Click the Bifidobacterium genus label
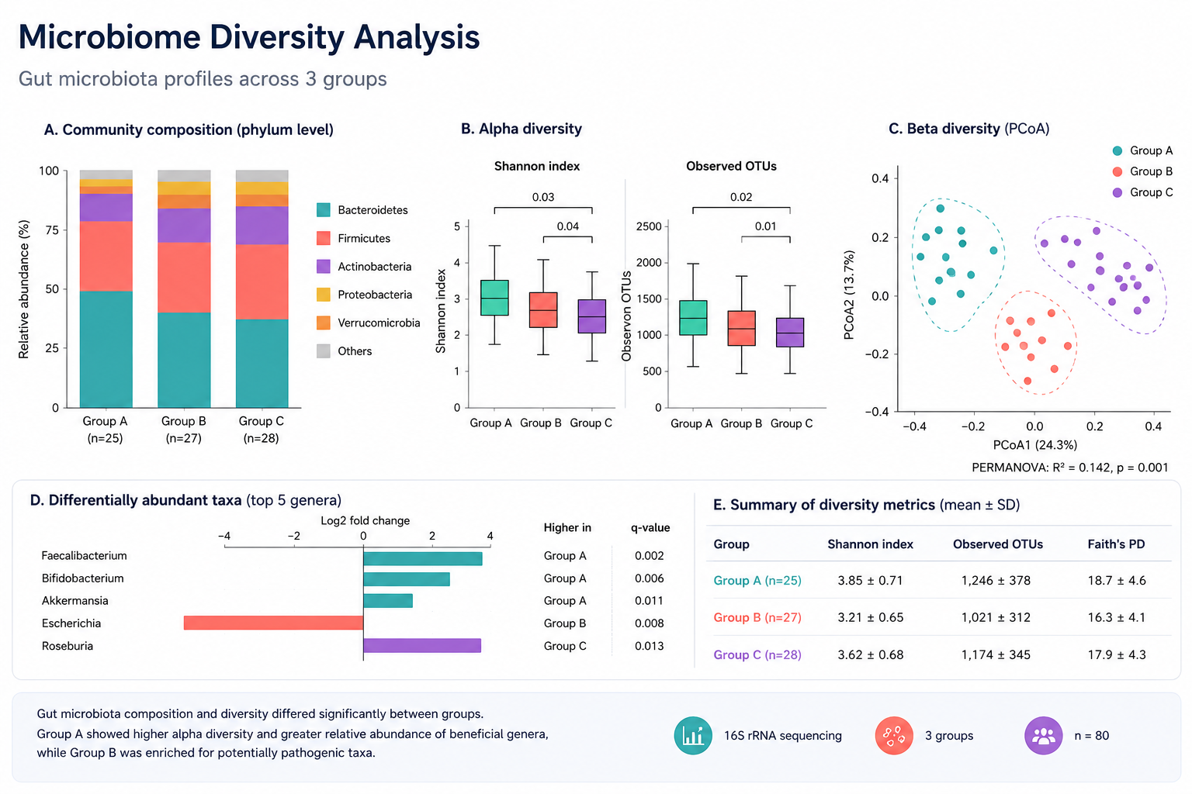1192x794 pixels. (x=82, y=578)
